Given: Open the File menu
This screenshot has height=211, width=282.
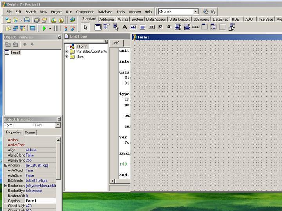Looking at the screenshot, I should pos(9,12).
